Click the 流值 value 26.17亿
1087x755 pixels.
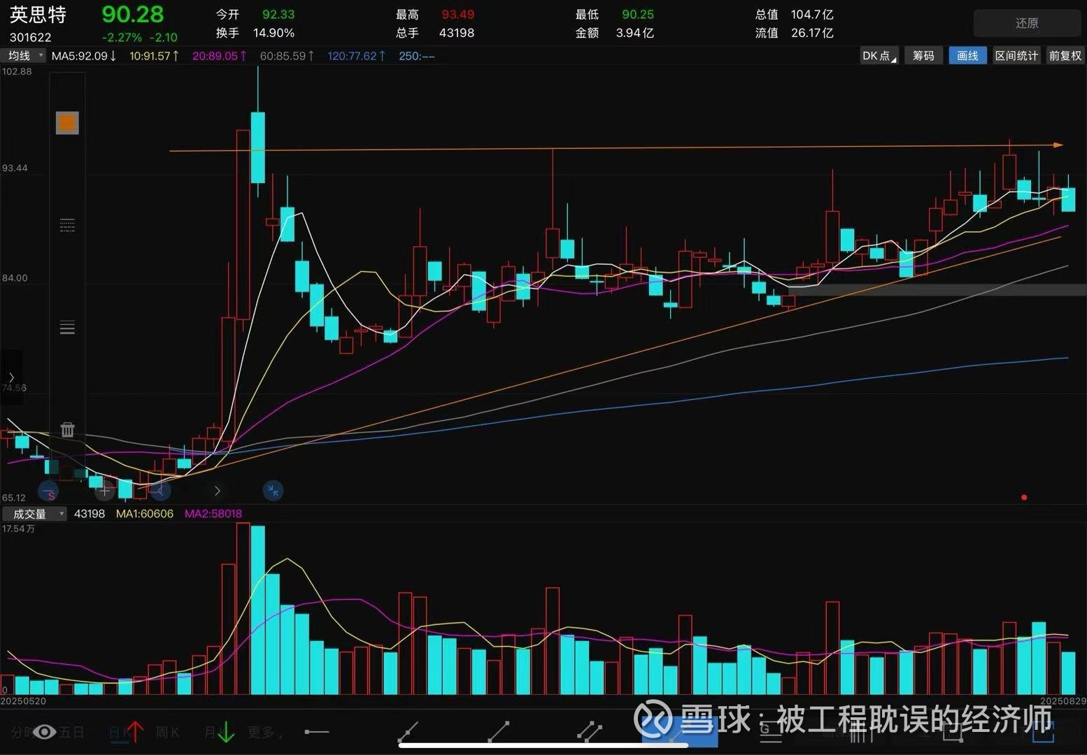click(812, 33)
